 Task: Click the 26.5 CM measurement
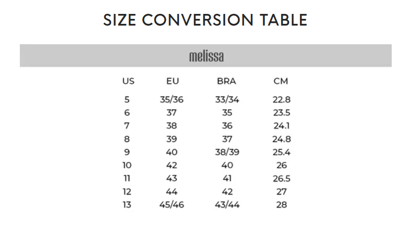pyautogui.click(x=281, y=178)
